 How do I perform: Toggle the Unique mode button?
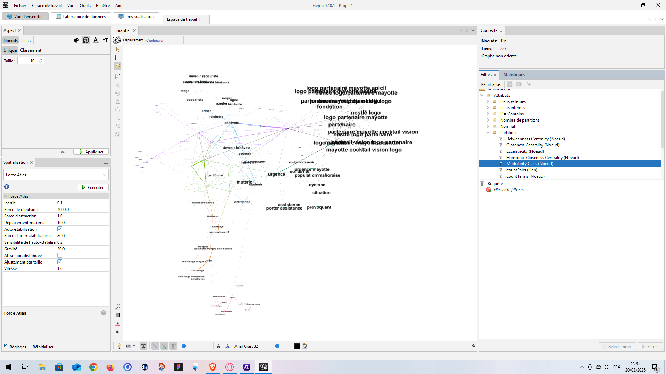pos(10,50)
